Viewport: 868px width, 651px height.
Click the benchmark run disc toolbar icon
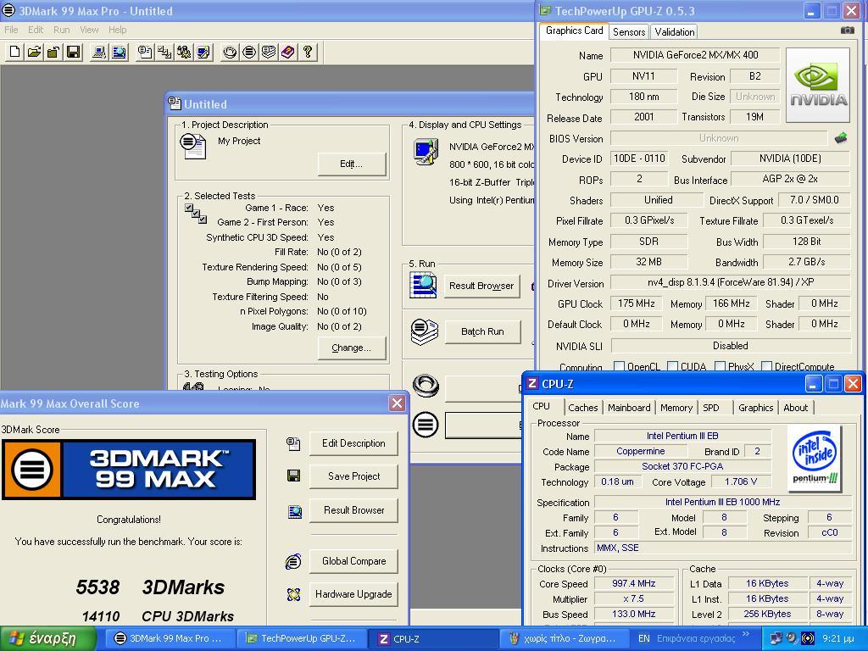pos(230,53)
